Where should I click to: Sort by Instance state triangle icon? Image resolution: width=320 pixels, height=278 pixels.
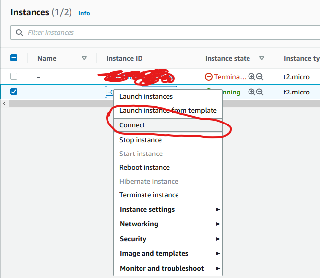click(262, 58)
